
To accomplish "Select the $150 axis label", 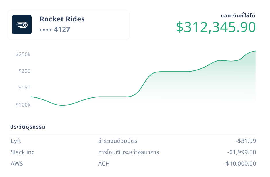I will [x=24, y=88].
